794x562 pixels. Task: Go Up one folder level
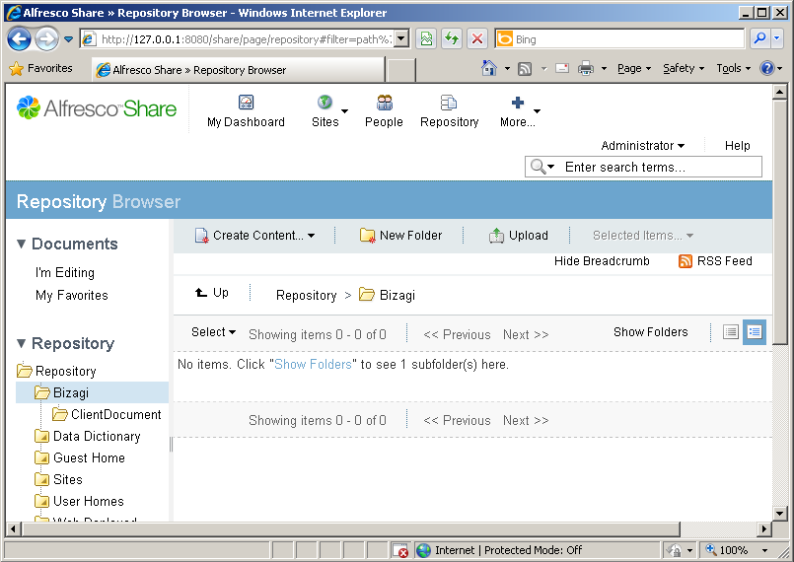pyautogui.click(x=212, y=293)
